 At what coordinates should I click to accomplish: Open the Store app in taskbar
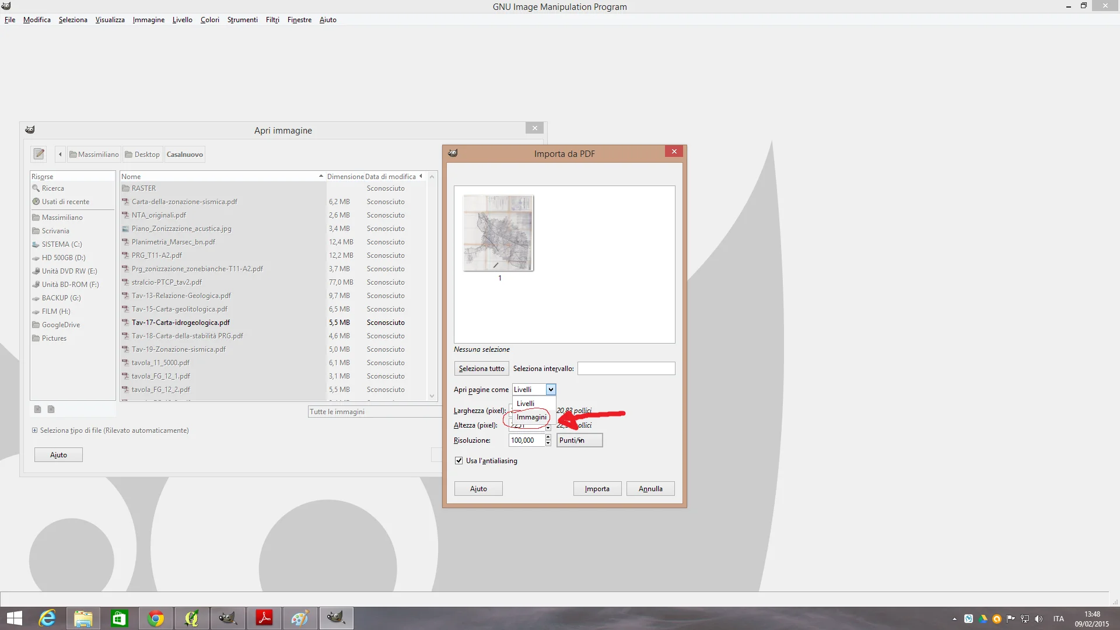click(x=119, y=618)
